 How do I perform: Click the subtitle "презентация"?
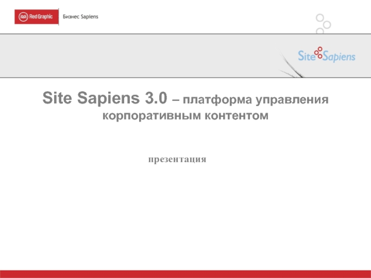[x=177, y=159]
